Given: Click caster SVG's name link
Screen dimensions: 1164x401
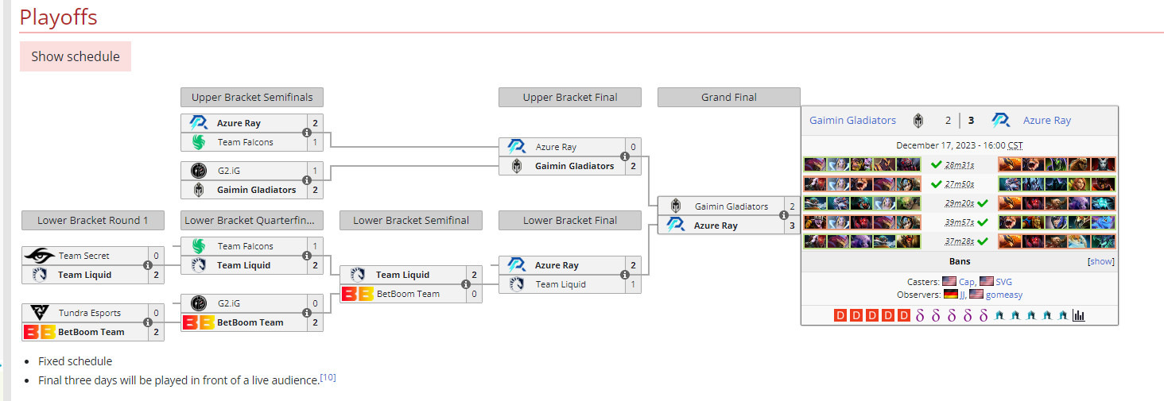Looking at the screenshot, I should (1004, 282).
